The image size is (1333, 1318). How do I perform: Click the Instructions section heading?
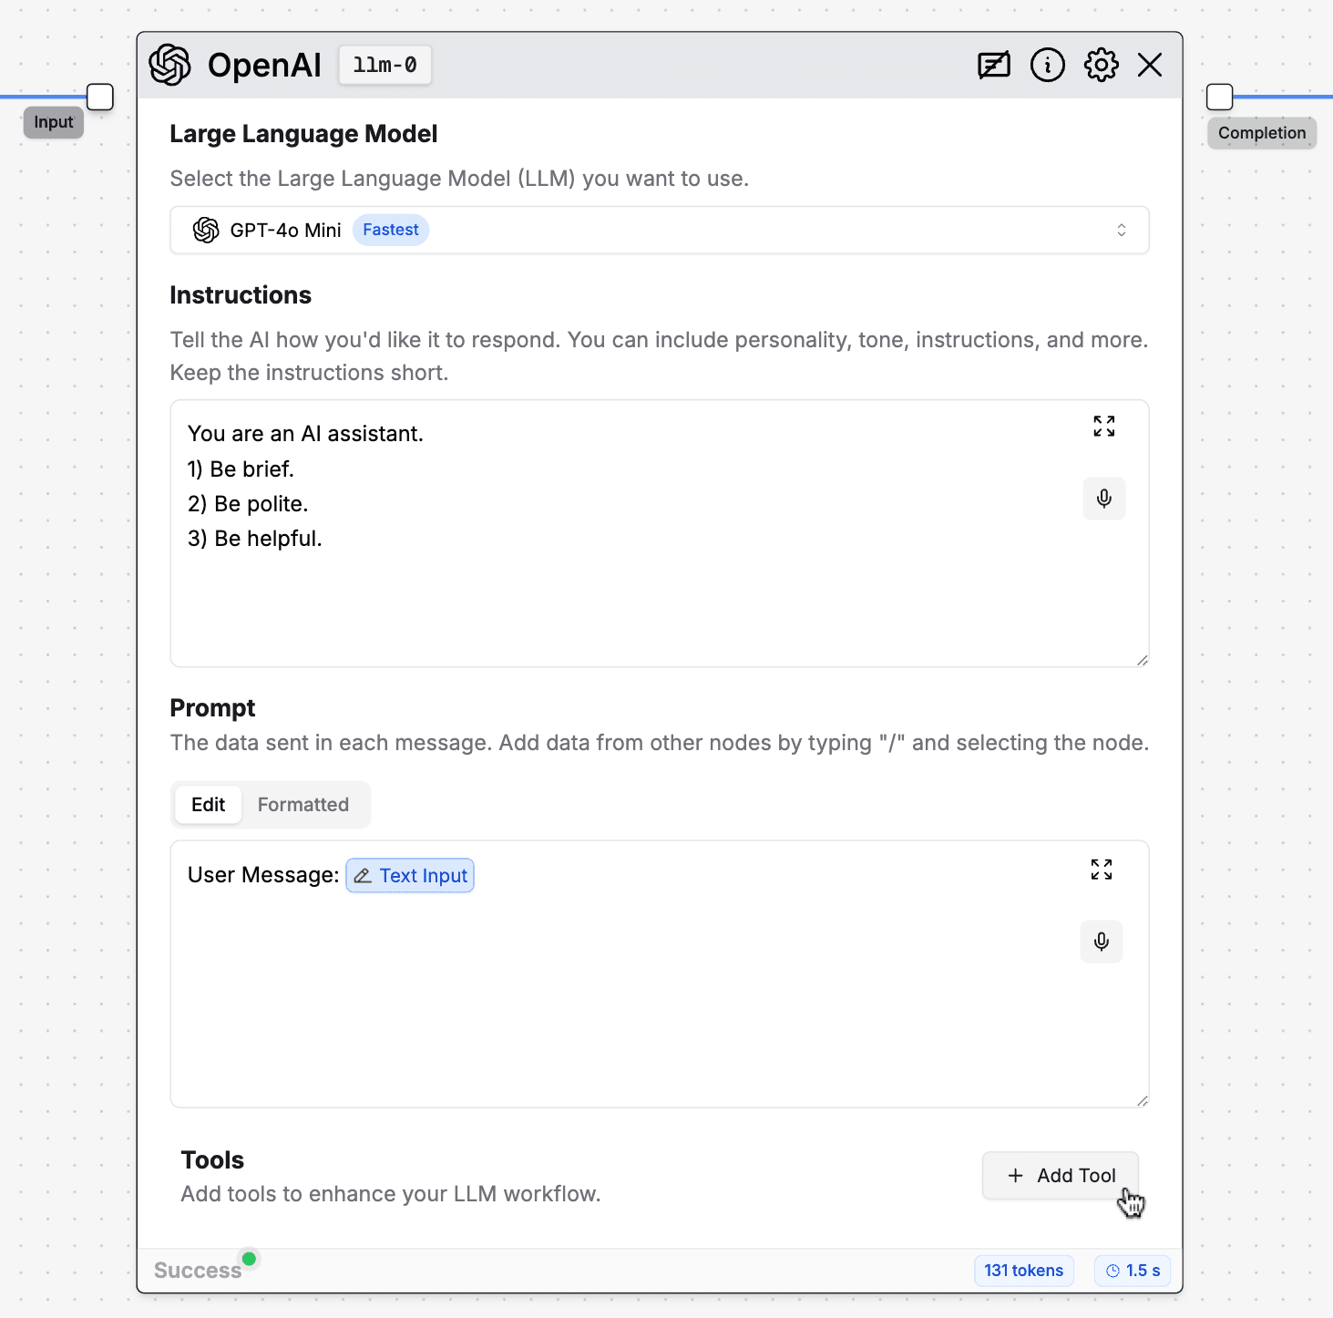tap(241, 295)
